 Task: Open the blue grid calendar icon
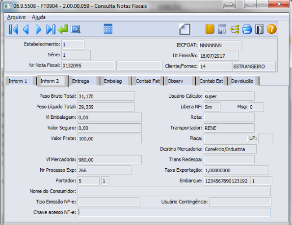pyautogui.click(x=108, y=29)
